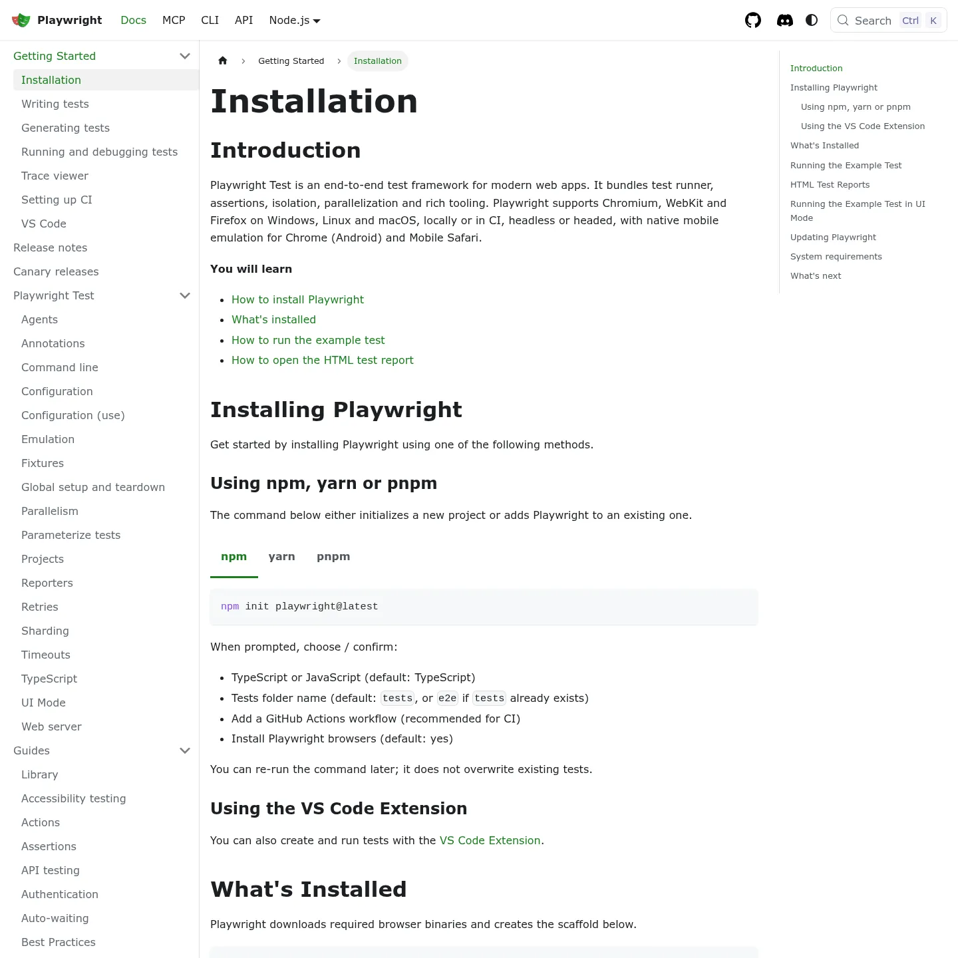Open Generating tests in sidebar
The height and width of the screenshot is (958, 958).
pos(106,128)
